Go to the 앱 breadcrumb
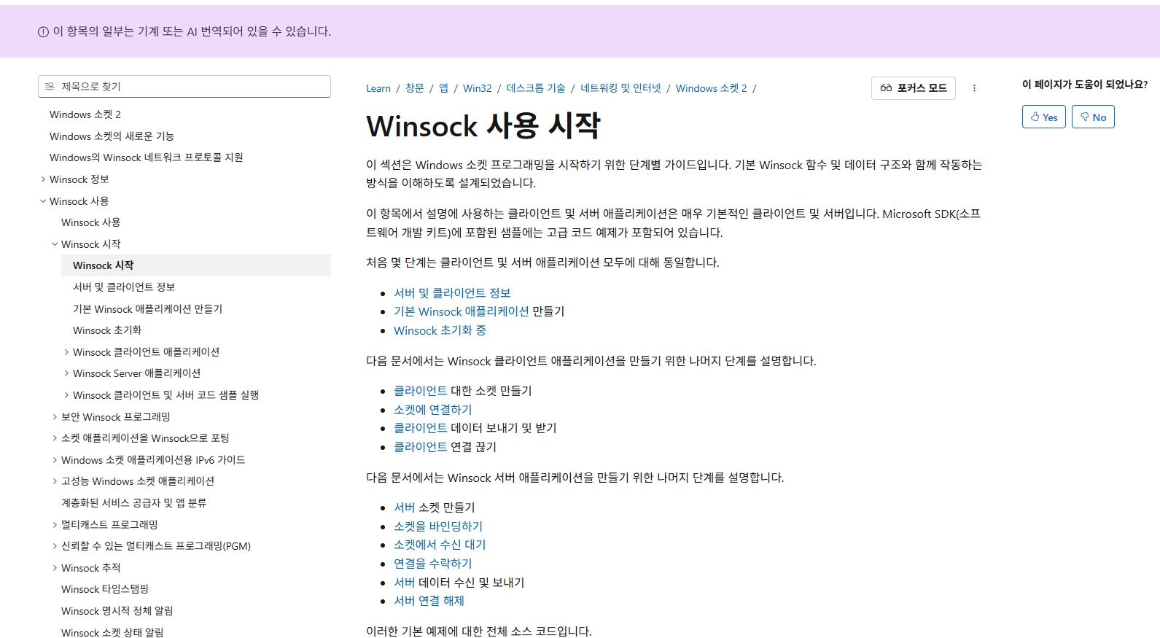Image resolution: width=1160 pixels, height=638 pixels. point(443,88)
